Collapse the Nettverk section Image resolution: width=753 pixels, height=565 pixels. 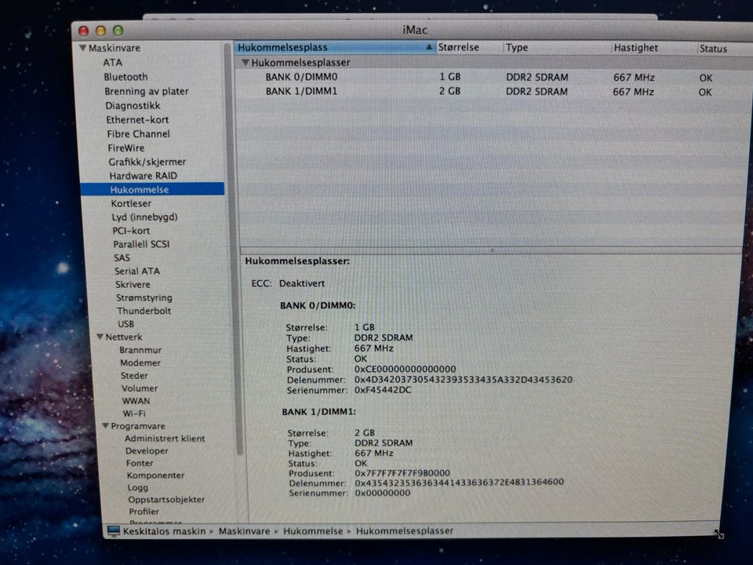coord(100,337)
